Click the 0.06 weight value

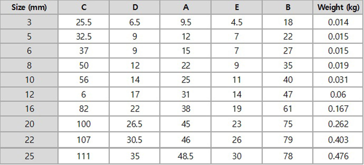(338, 94)
